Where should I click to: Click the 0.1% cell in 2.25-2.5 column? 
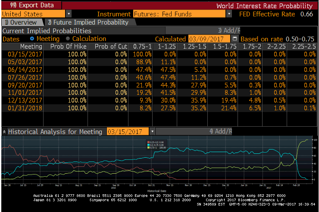click(310, 108)
